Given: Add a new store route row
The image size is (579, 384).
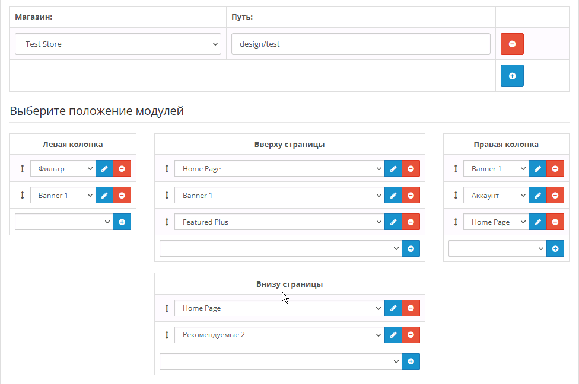Looking at the screenshot, I should (x=512, y=76).
